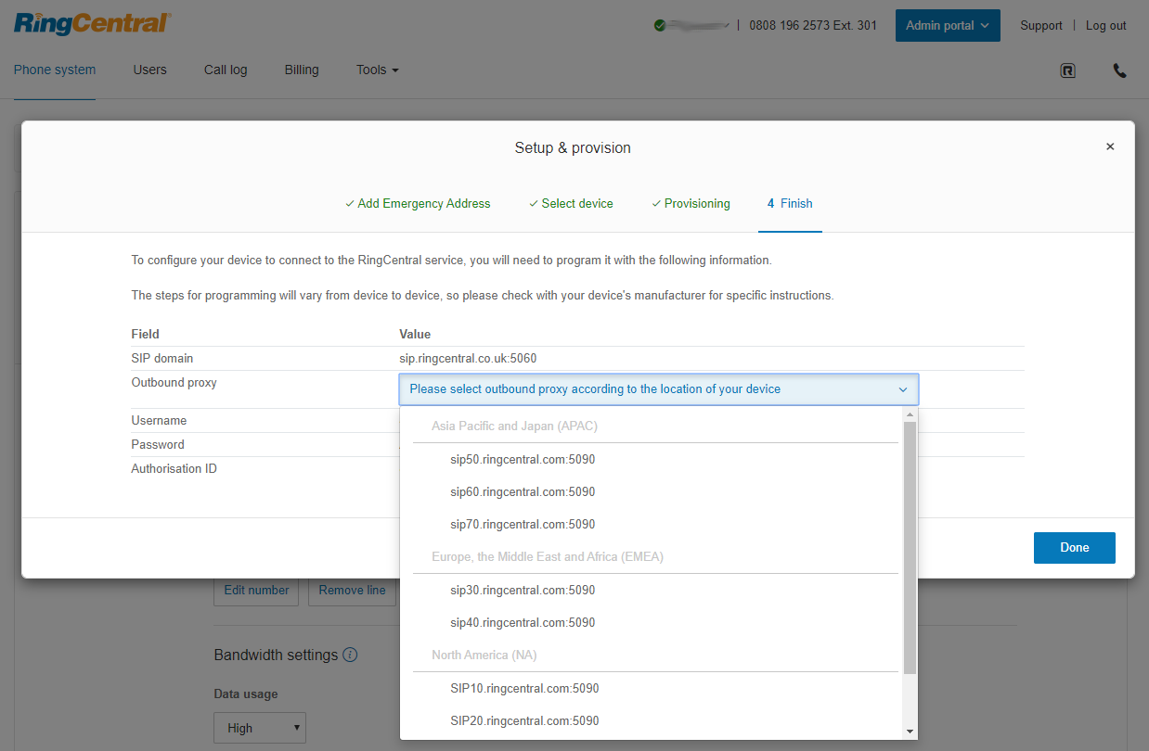Click the Log out link

click(x=1105, y=26)
